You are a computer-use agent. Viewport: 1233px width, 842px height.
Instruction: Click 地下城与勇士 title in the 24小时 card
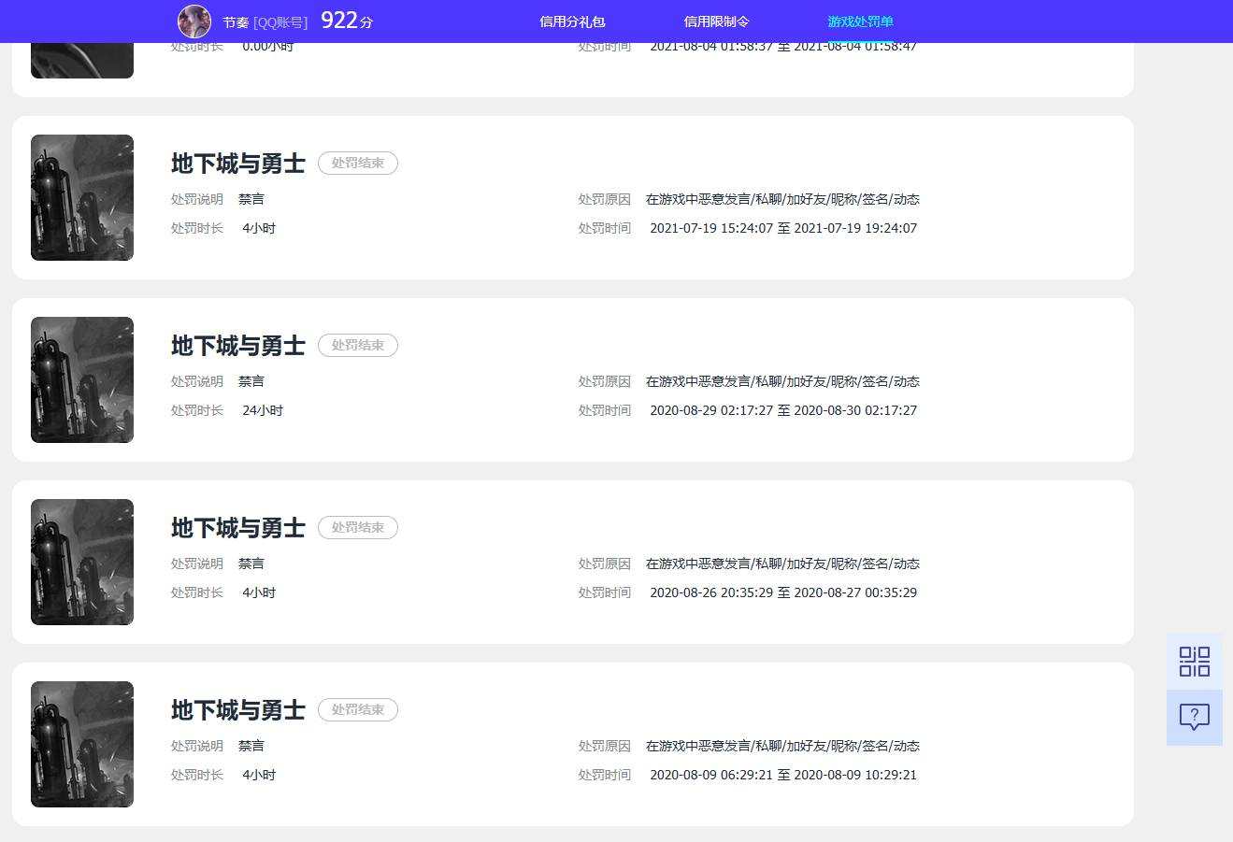click(x=238, y=346)
